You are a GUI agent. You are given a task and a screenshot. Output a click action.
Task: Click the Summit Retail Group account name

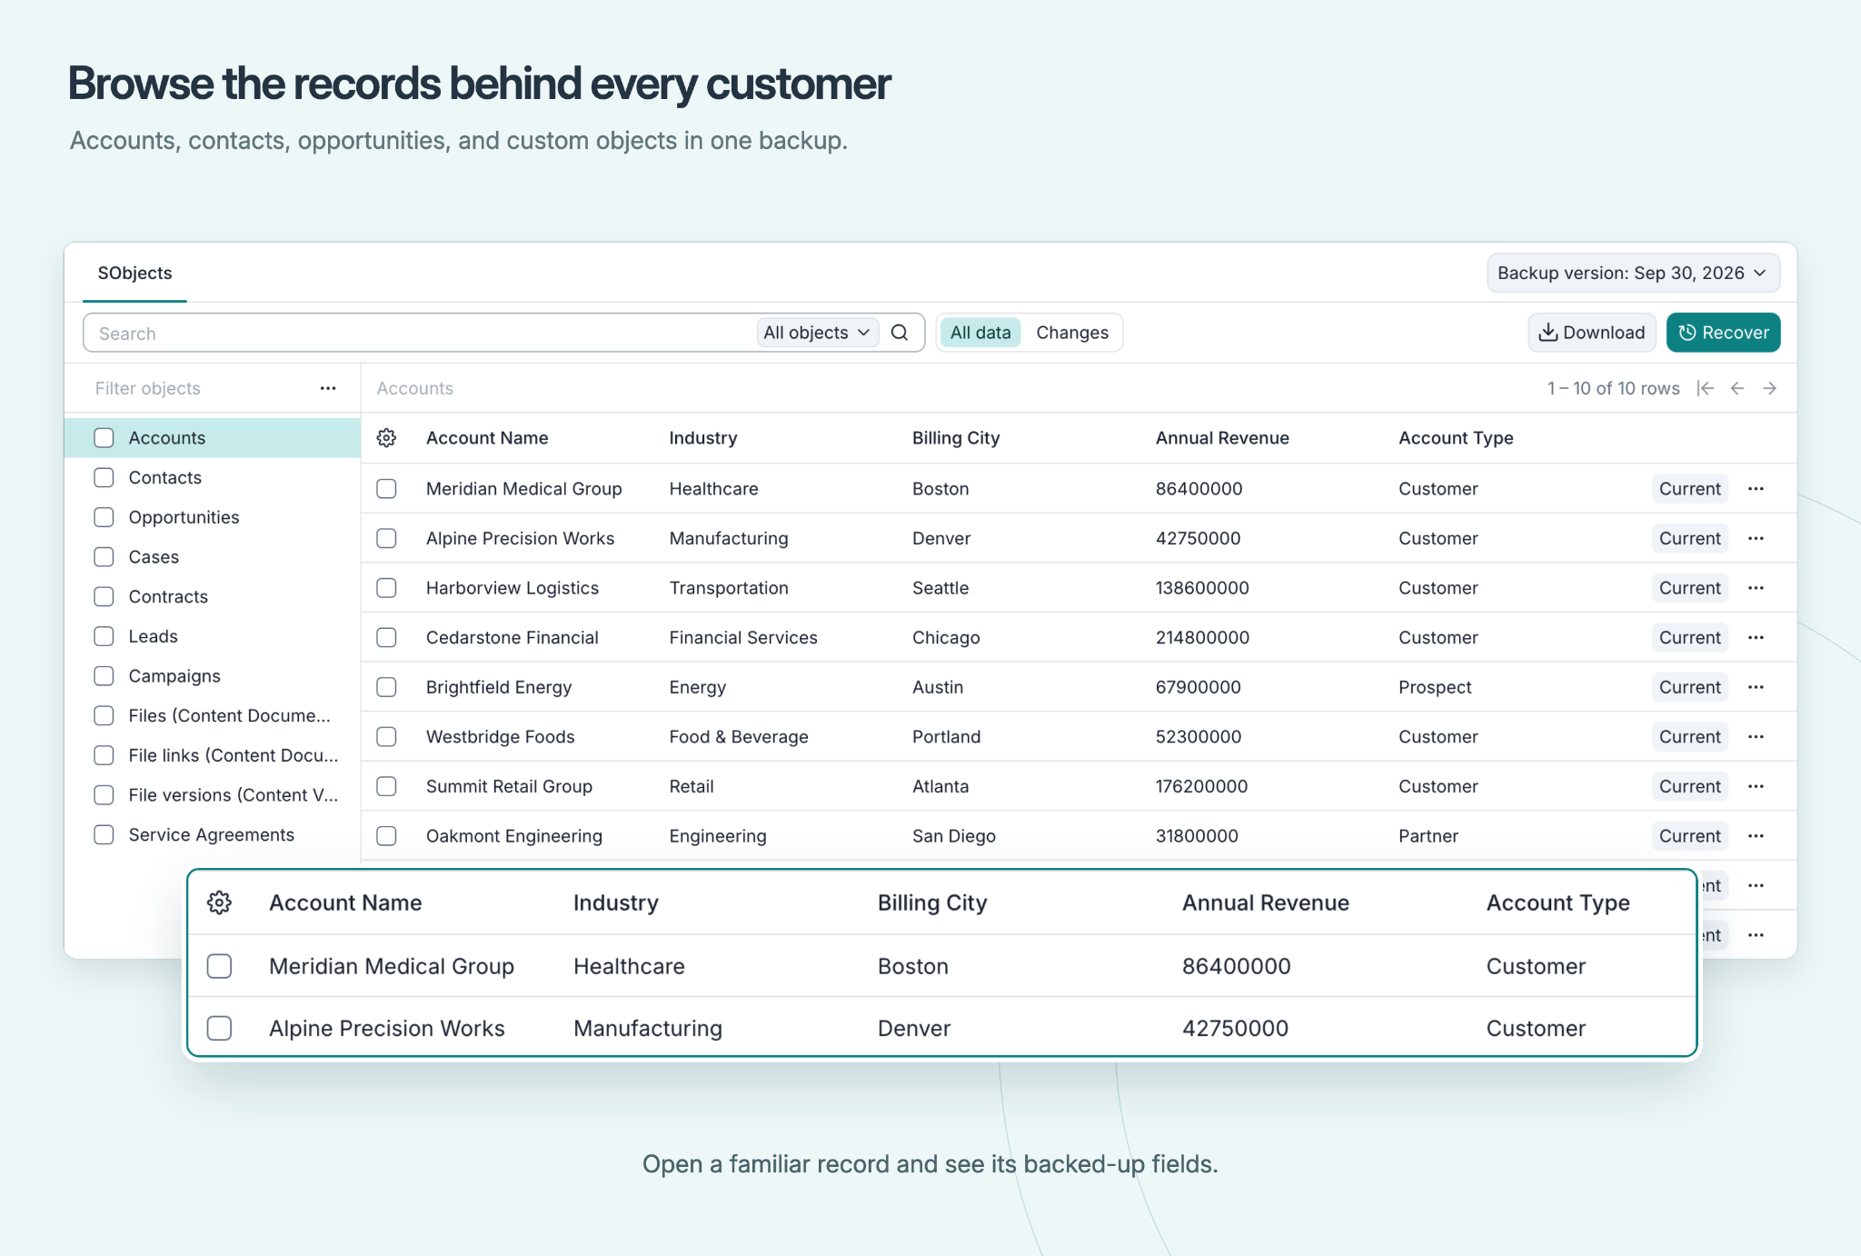[509, 786]
